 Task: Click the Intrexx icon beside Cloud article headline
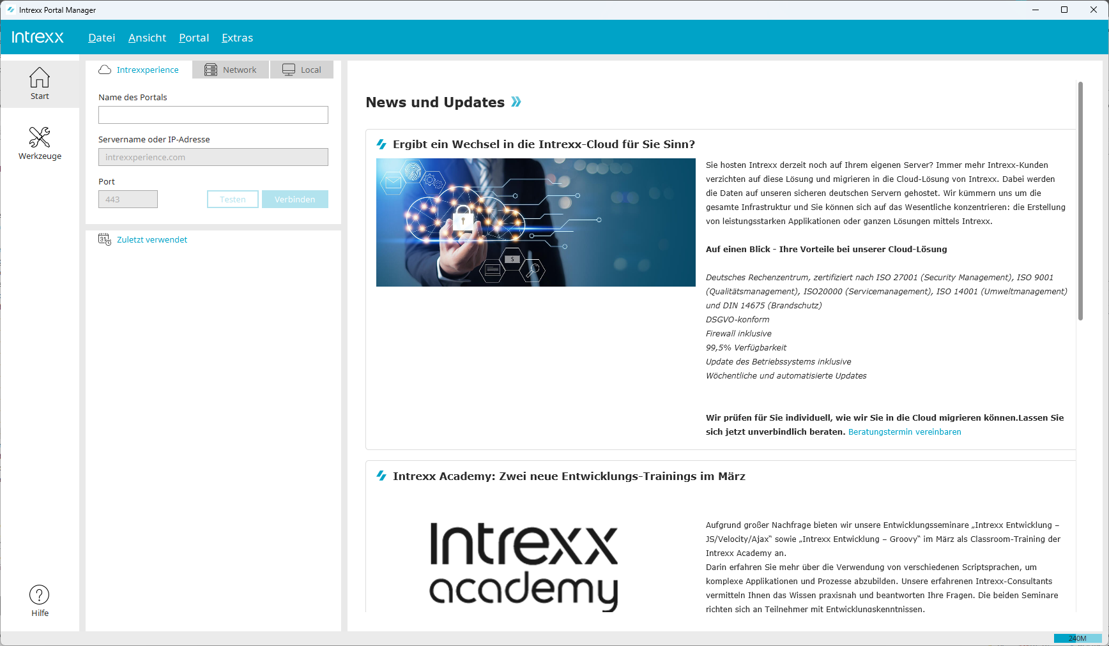click(382, 144)
